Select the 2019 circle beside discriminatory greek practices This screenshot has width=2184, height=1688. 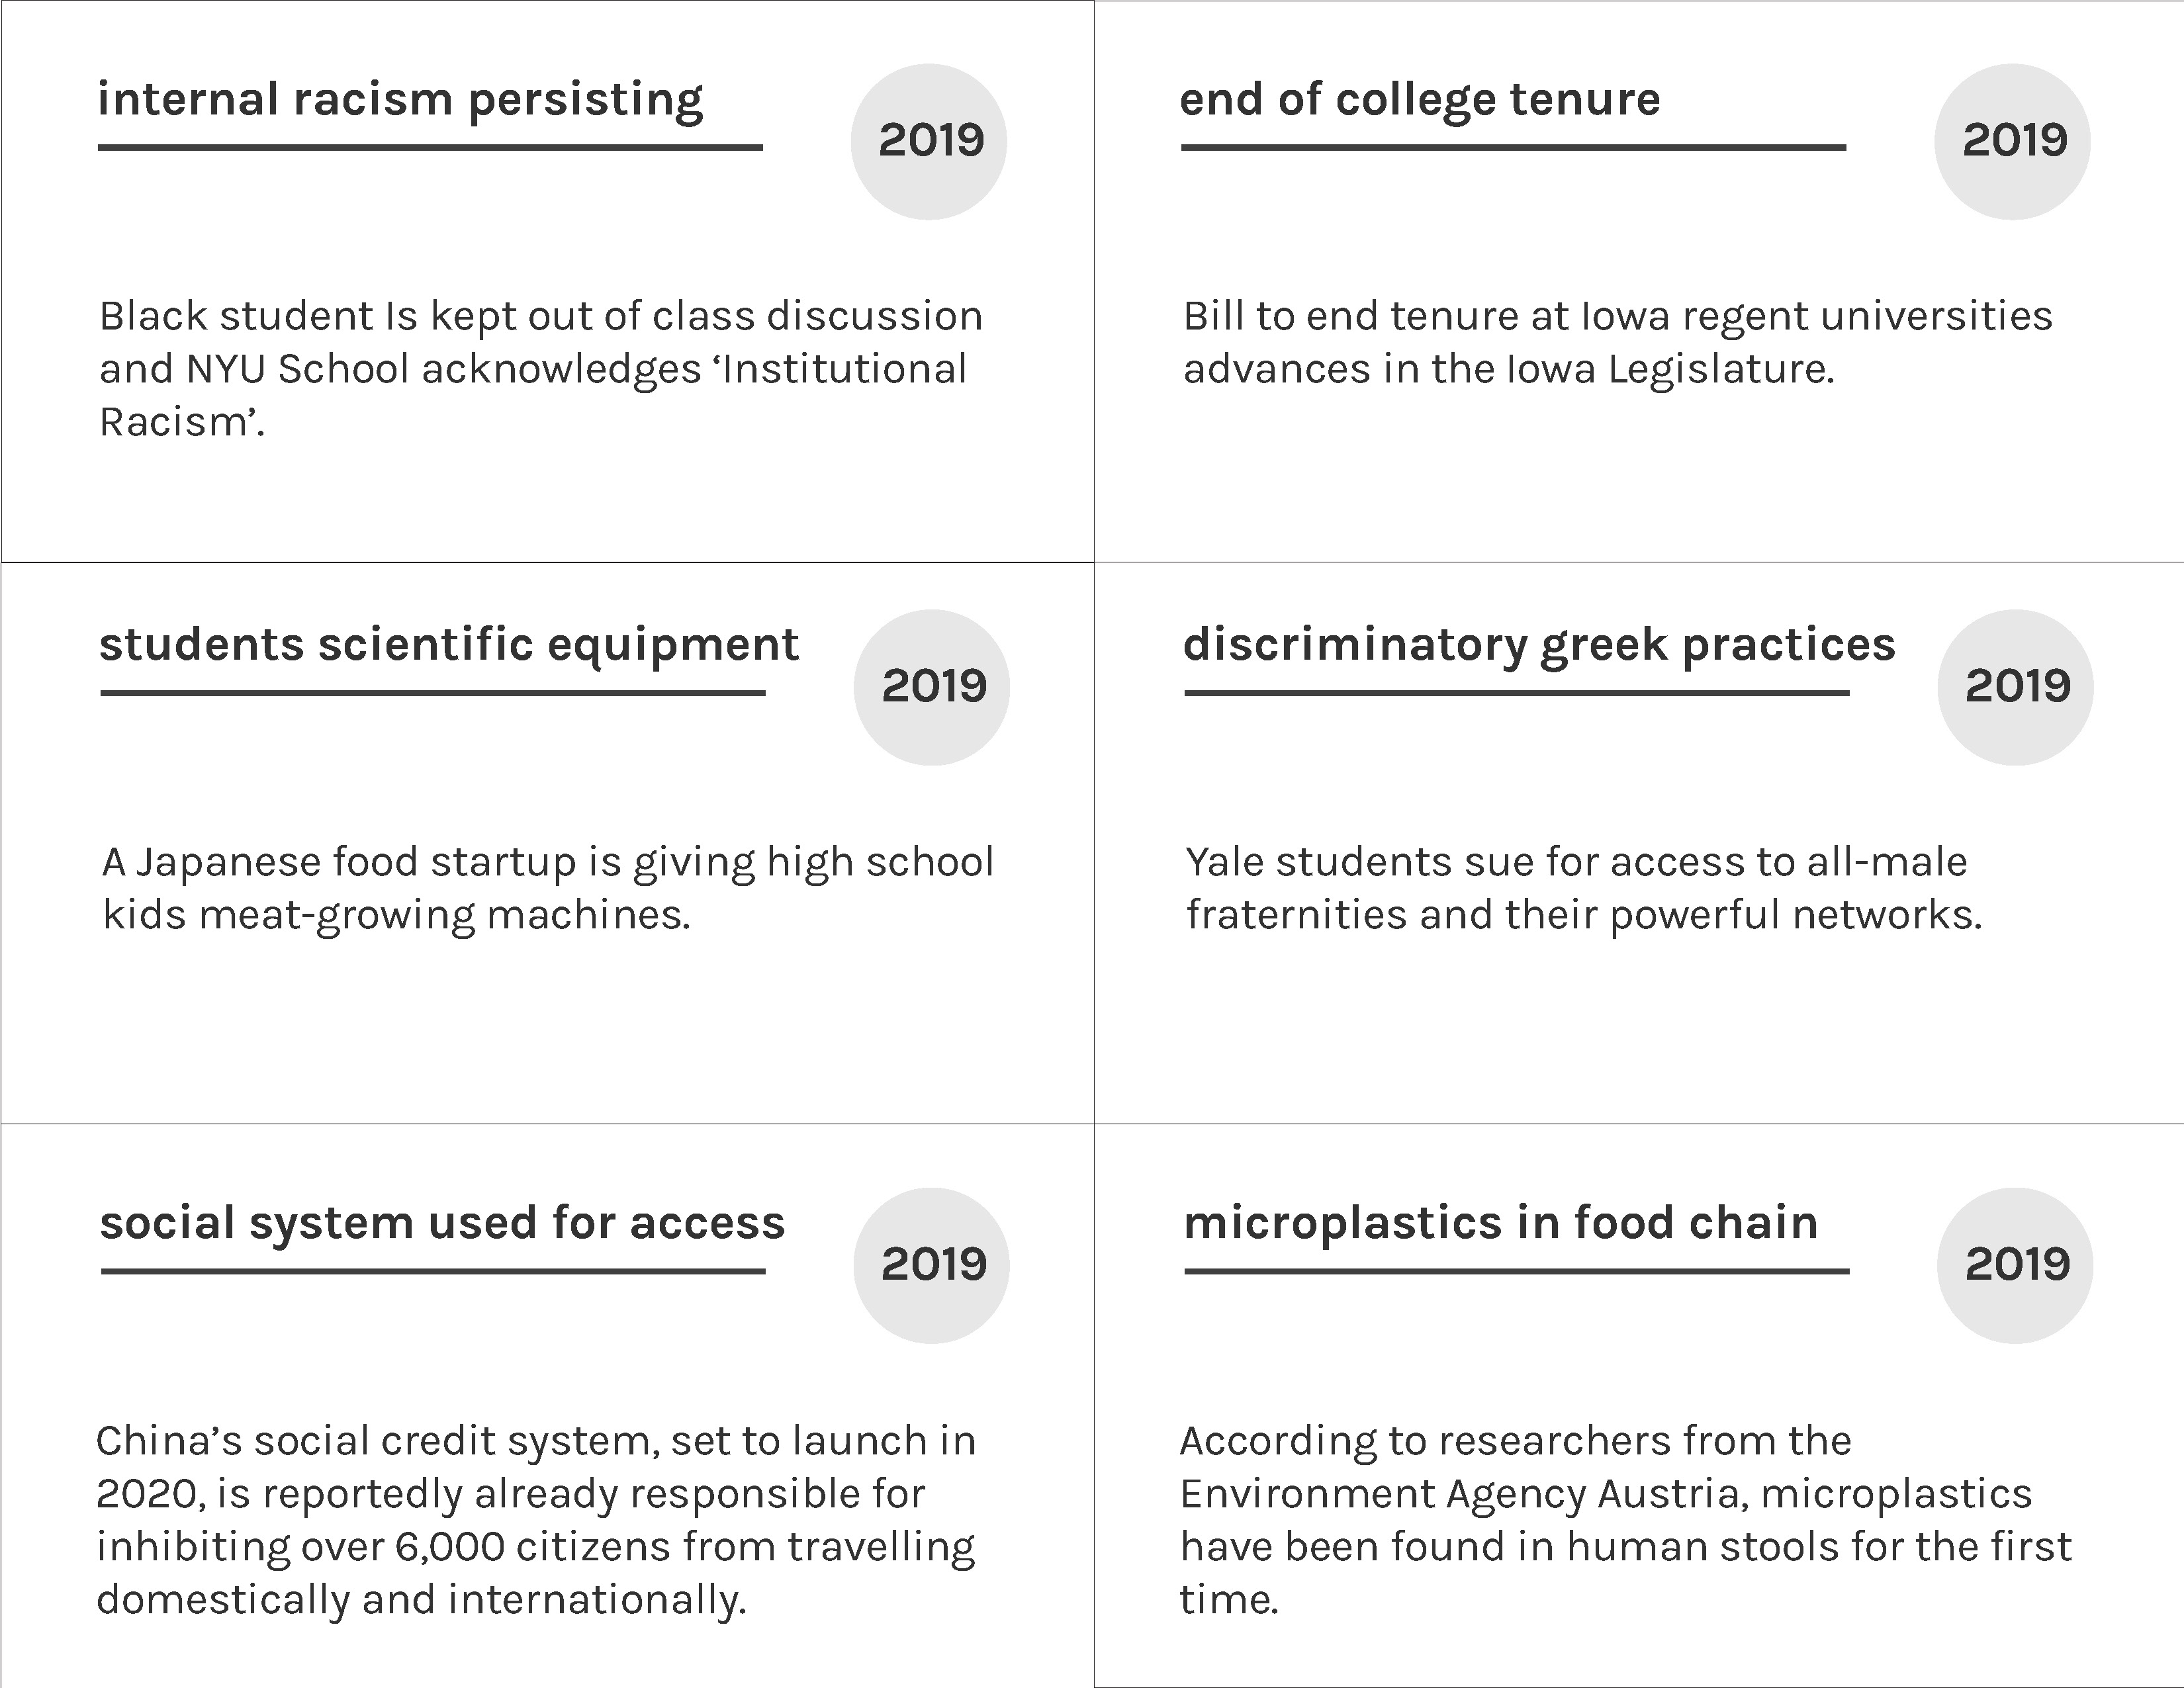[2015, 687]
